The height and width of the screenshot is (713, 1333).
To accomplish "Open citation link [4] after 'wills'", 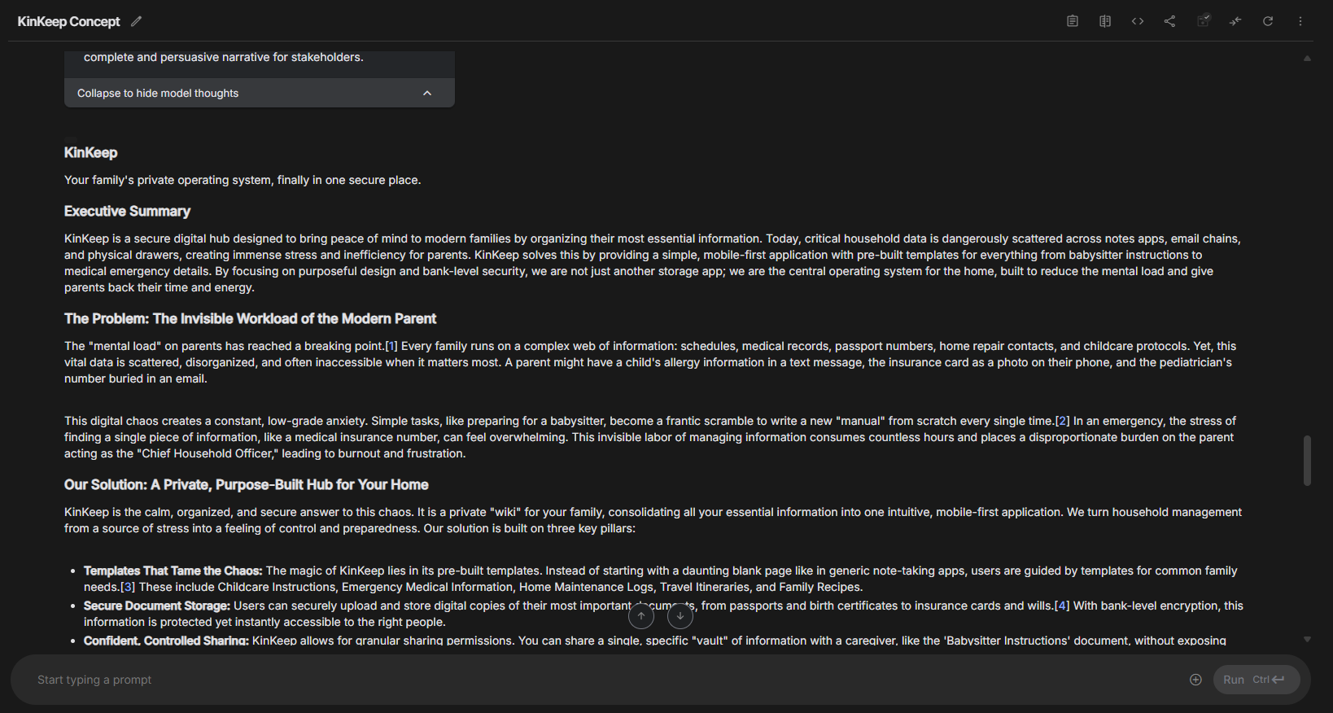I will pyautogui.click(x=1062, y=606).
